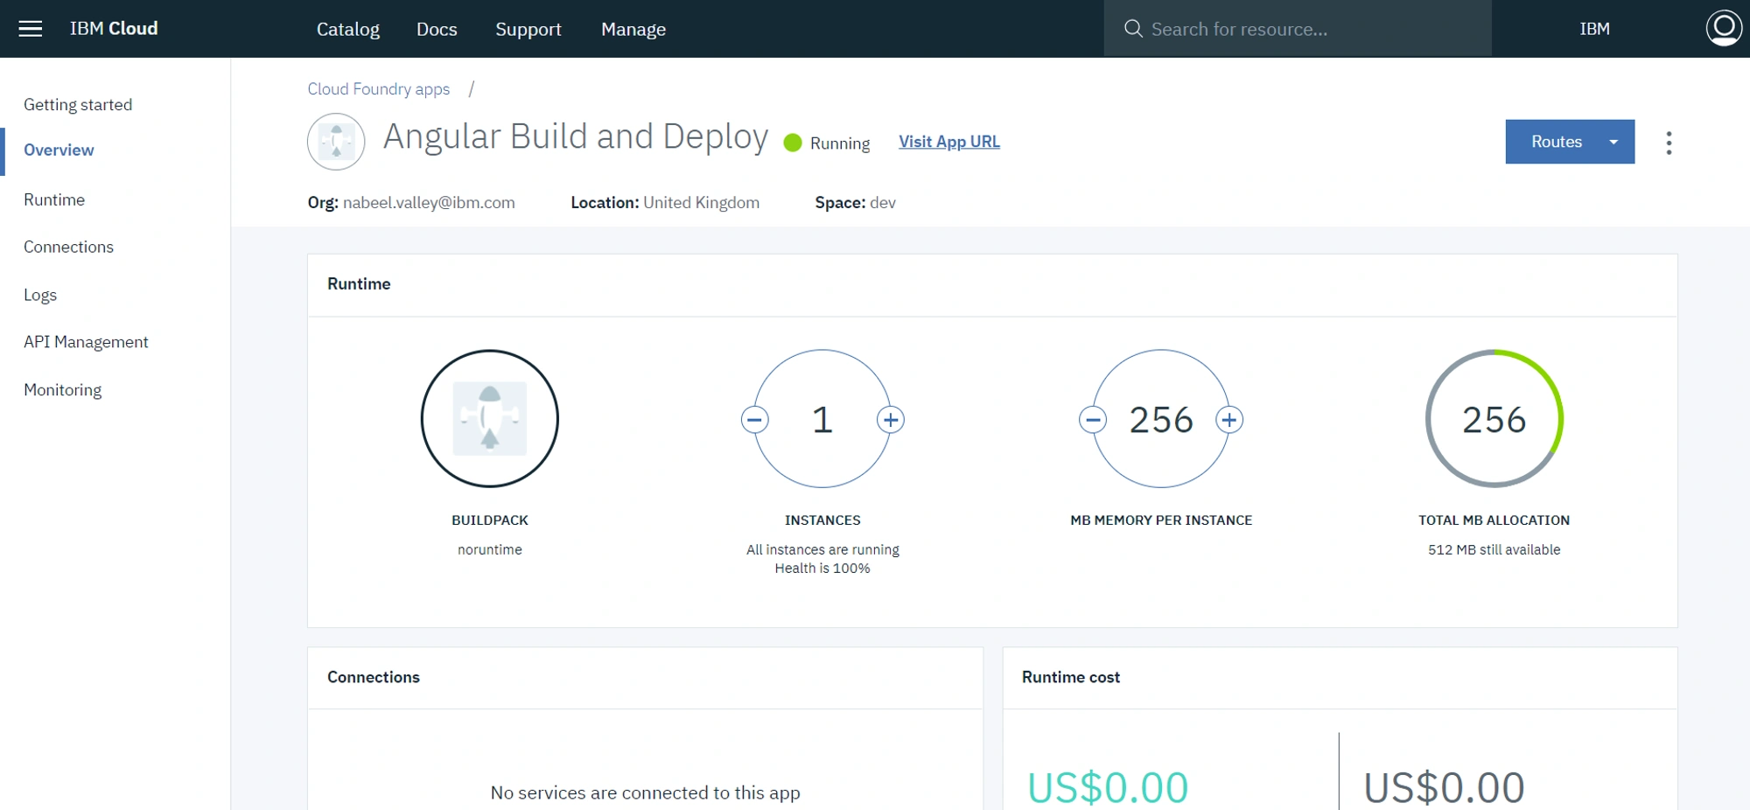This screenshot has height=810, width=1750.
Task: Open the Support menu
Action: click(528, 29)
